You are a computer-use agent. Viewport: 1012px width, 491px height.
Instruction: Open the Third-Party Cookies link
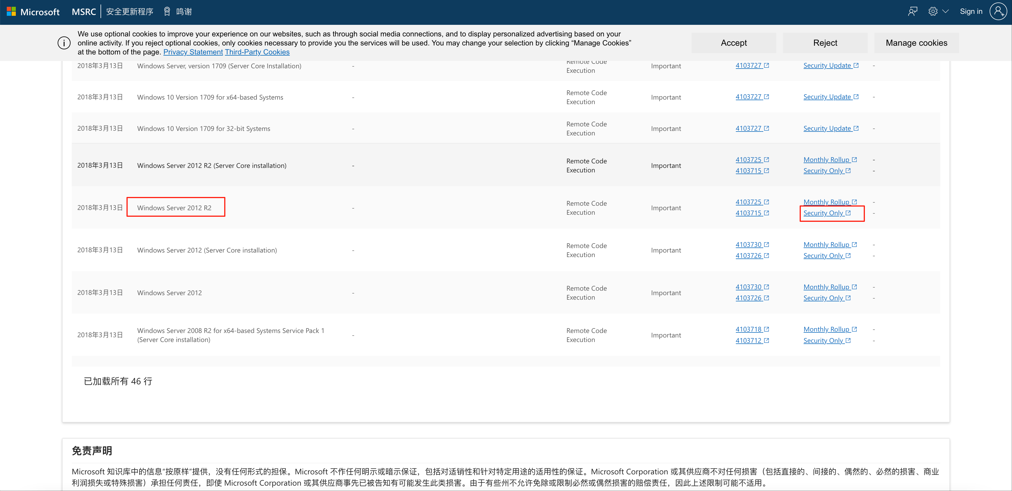pos(257,52)
